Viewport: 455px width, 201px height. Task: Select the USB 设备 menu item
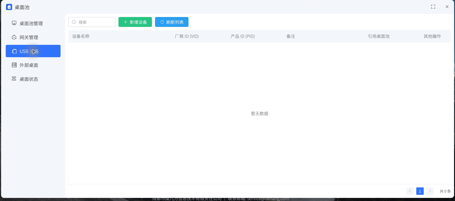click(x=33, y=51)
